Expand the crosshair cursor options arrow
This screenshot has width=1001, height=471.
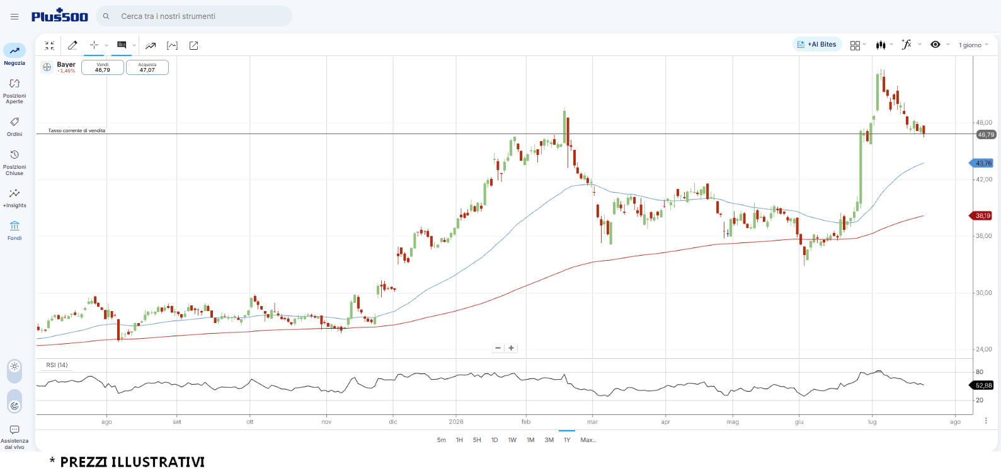tap(106, 45)
